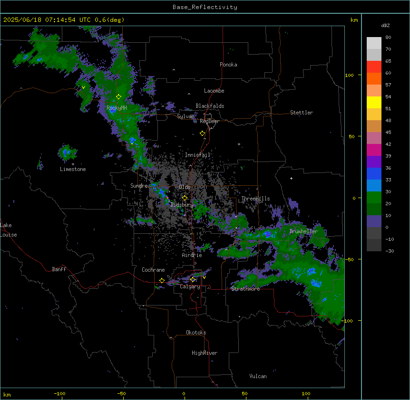Image resolution: width=410 pixels, height=400 pixels.
Task: Select the Calgary label
Action: 190,286
